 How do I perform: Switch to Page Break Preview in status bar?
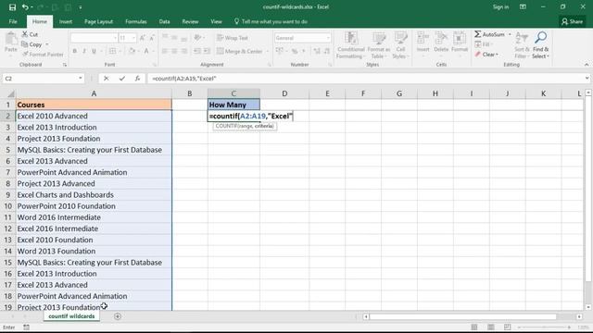pyautogui.click(x=507, y=327)
